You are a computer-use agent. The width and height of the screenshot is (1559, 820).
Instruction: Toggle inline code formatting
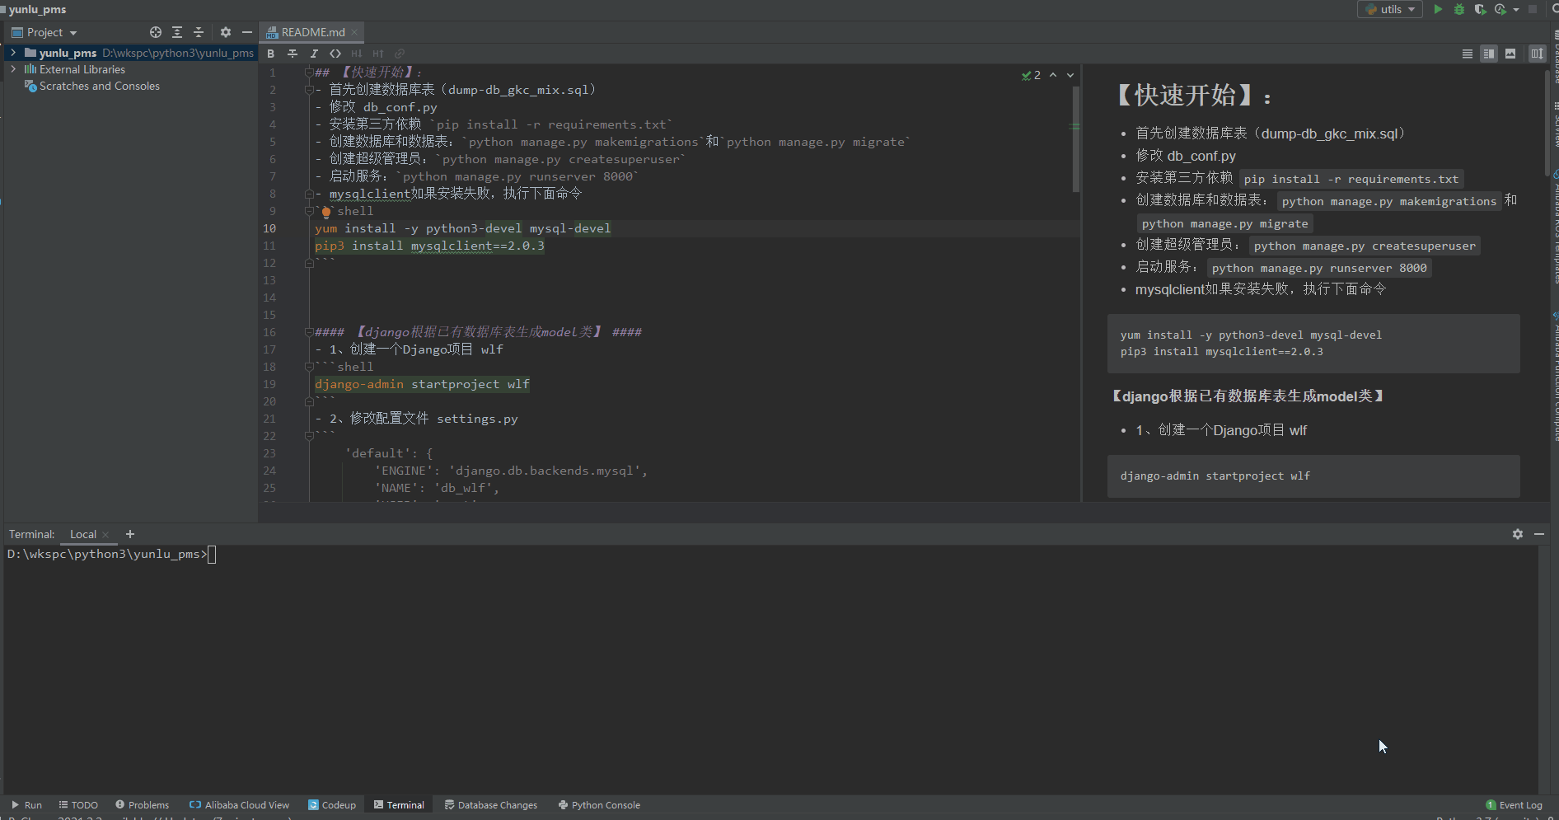coord(335,54)
